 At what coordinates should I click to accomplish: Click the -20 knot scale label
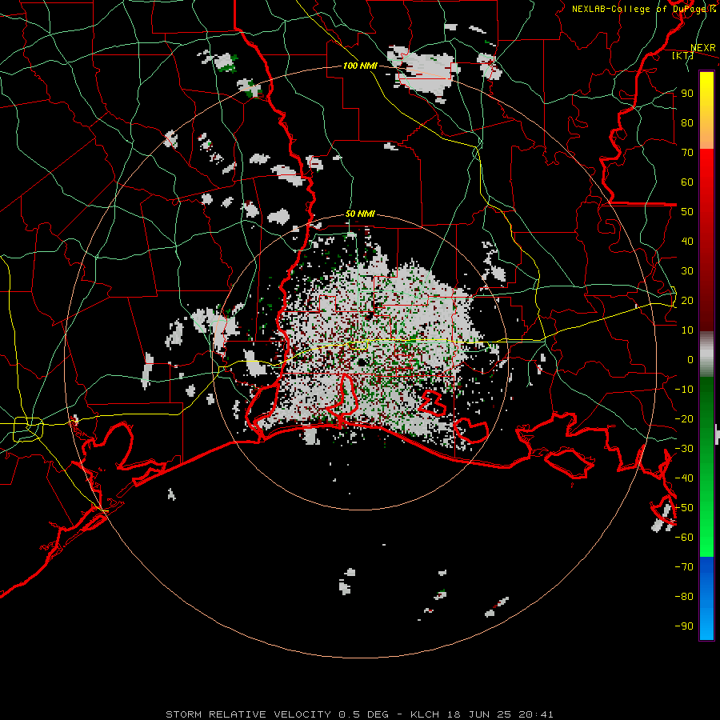pyautogui.click(x=684, y=418)
